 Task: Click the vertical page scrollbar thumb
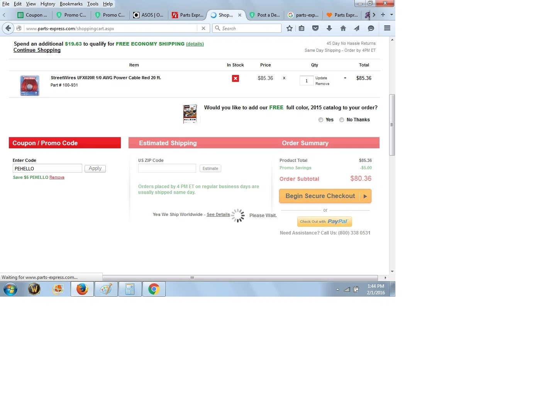[x=392, y=125]
